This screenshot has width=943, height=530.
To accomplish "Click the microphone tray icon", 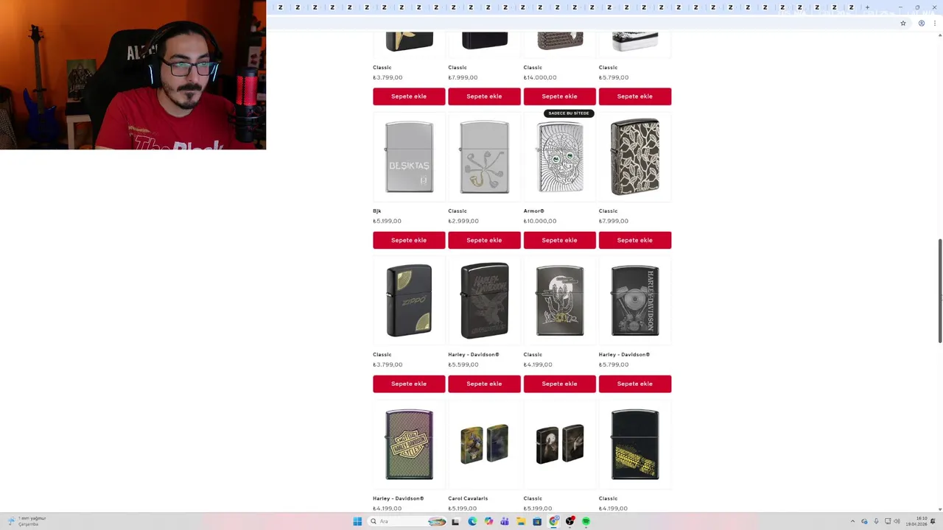I will coord(876,521).
